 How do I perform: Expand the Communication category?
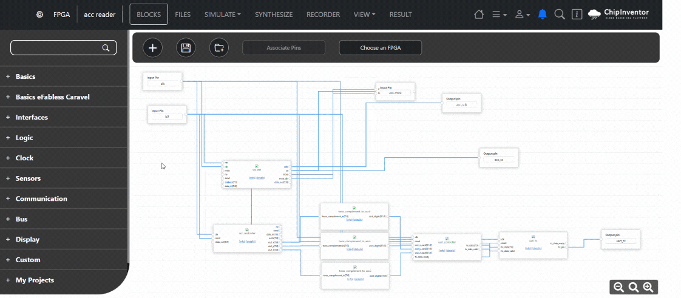click(x=64, y=198)
